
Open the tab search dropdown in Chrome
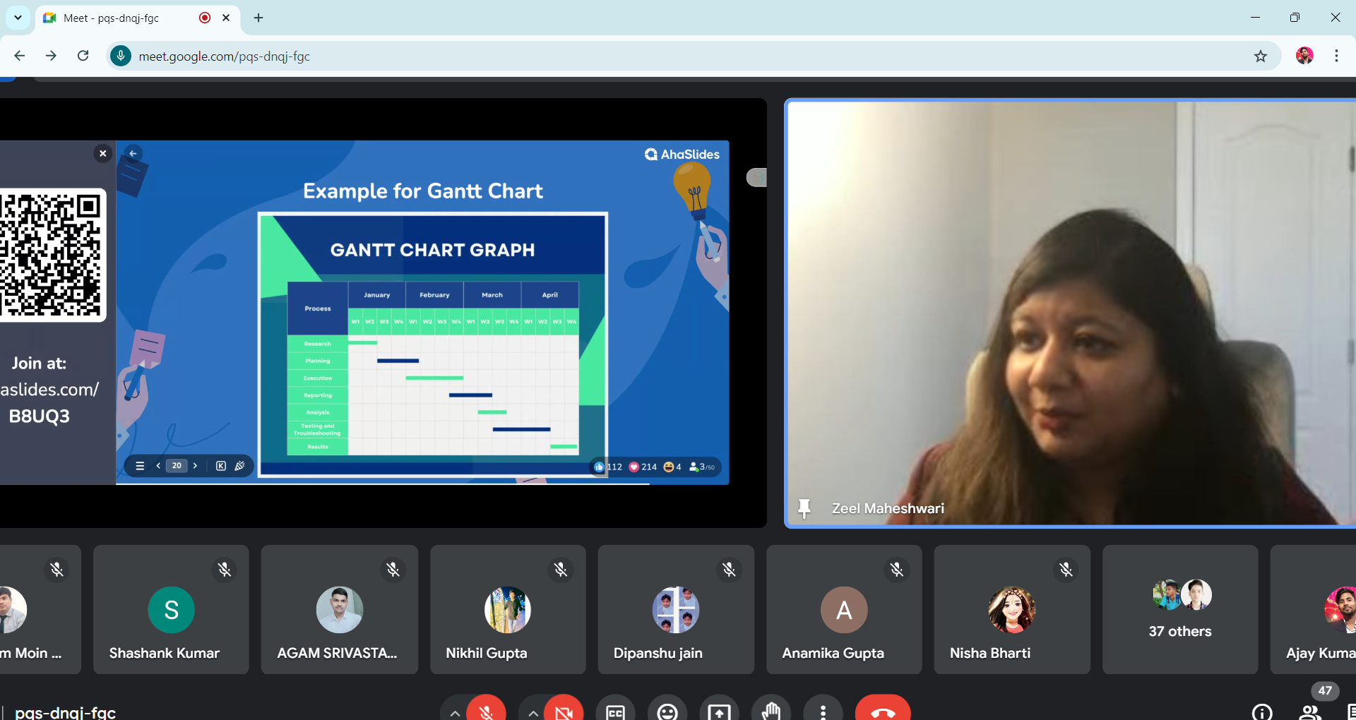(x=18, y=18)
